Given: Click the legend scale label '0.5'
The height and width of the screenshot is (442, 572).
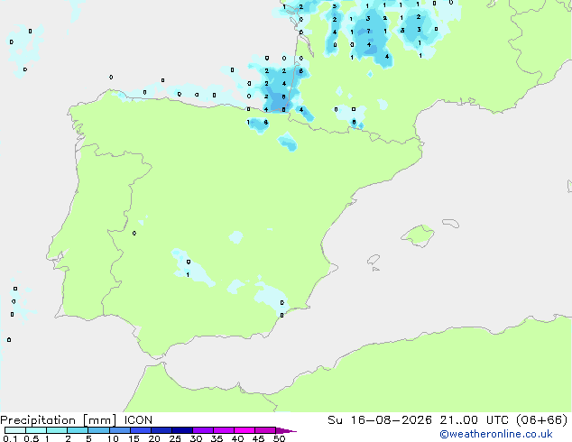Looking at the screenshot, I should pos(31,438).
